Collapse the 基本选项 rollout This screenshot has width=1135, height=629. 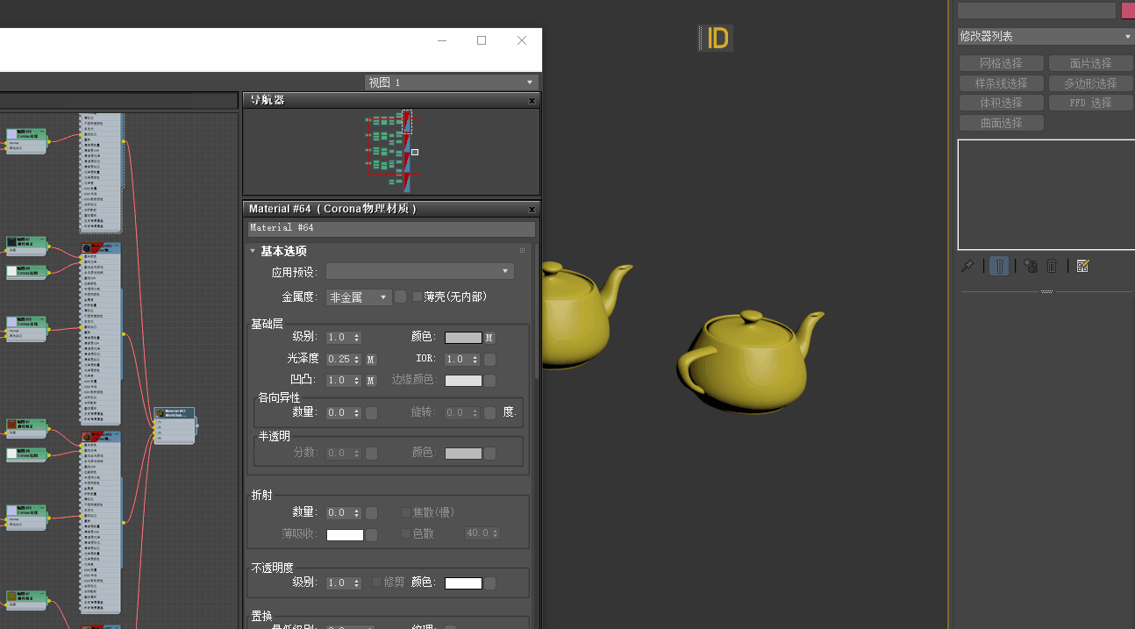pyautogui.click(x=253, y=251)
